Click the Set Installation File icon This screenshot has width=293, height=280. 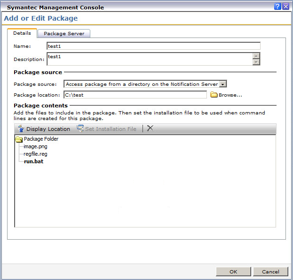pyautogui.click(x=80, y=129)
